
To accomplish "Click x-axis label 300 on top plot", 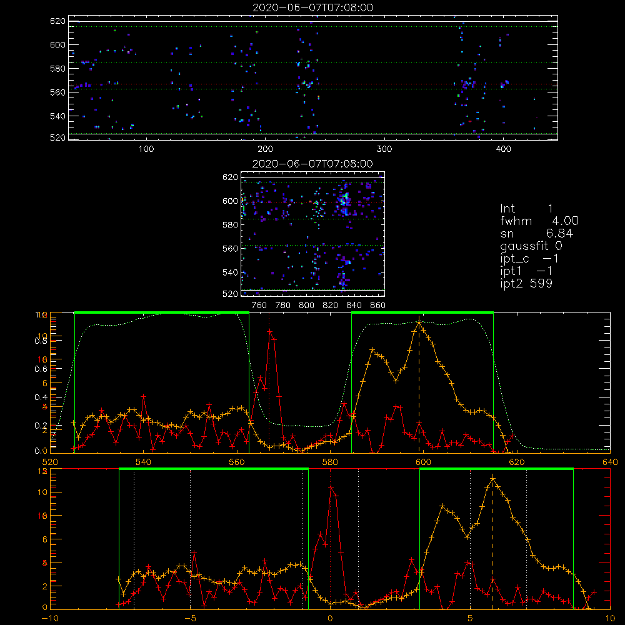I will point(384,149).
